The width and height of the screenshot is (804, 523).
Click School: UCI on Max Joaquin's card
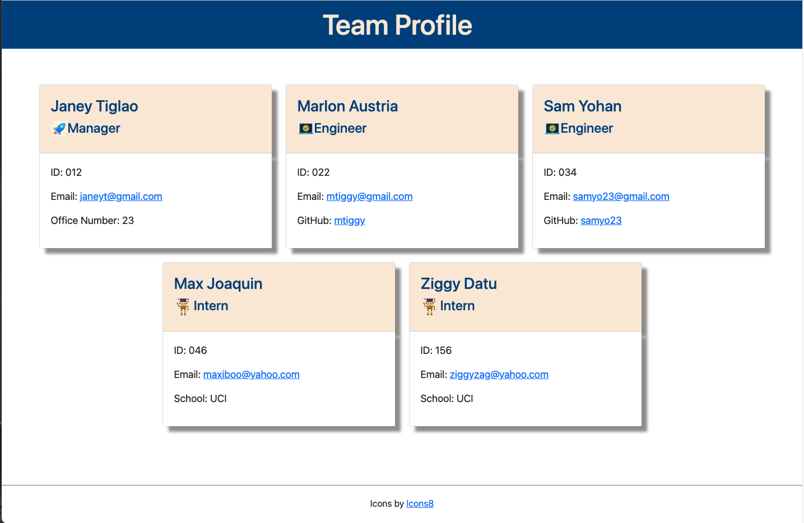click(200, 399)
